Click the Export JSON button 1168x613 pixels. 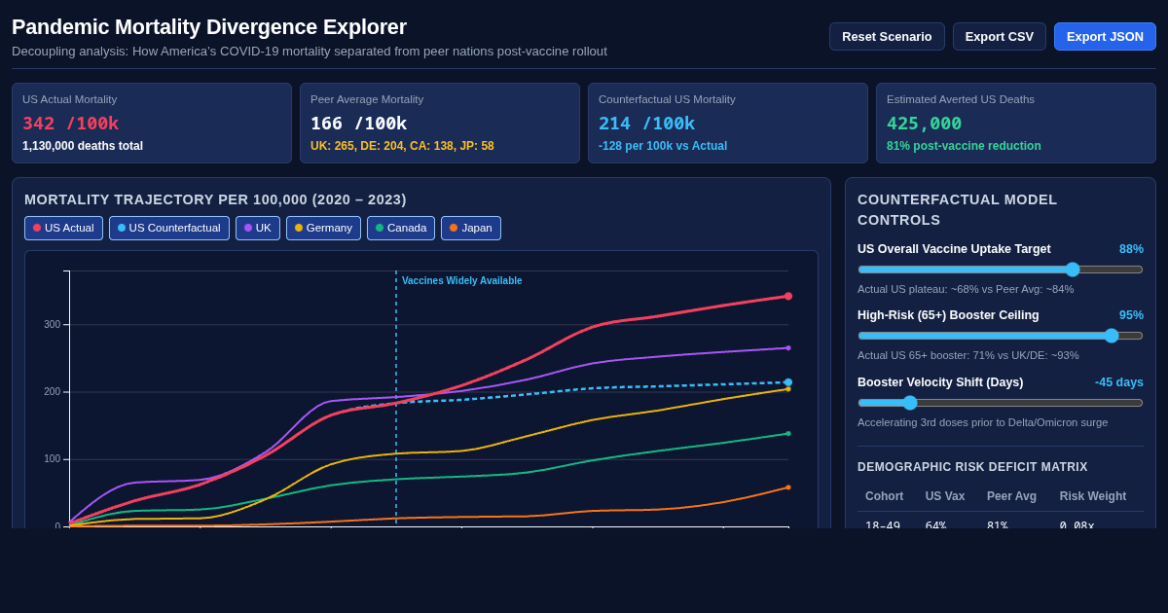pos(1105,36)
